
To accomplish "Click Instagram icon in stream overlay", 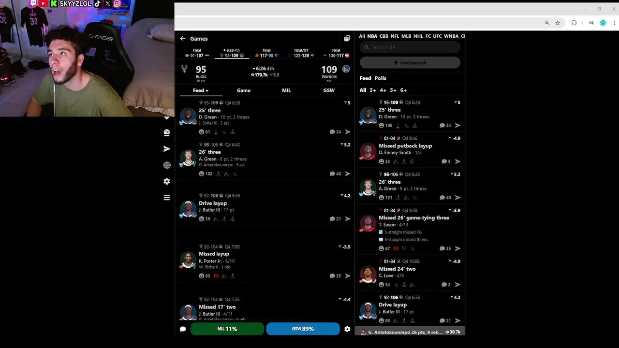I will point(117,4).
